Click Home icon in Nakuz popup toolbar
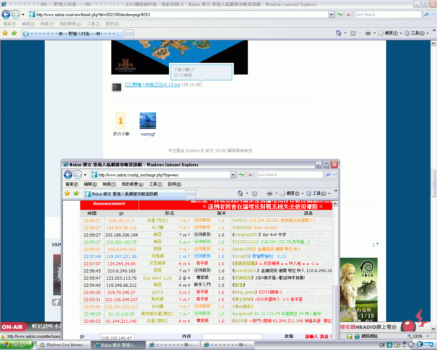Screen dimensions: 437x350 click(x=240, y=193)
